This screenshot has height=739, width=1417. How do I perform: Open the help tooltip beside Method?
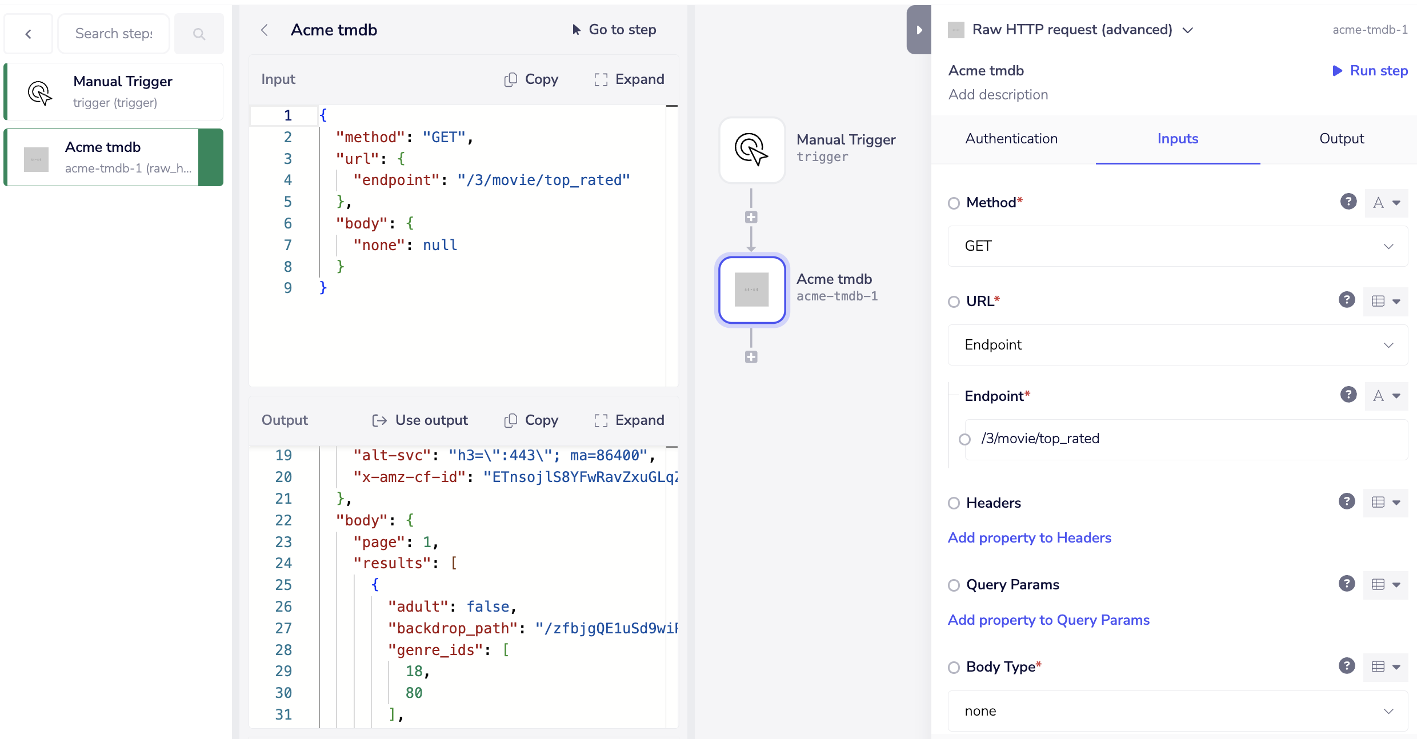(x=1348, y=202)
